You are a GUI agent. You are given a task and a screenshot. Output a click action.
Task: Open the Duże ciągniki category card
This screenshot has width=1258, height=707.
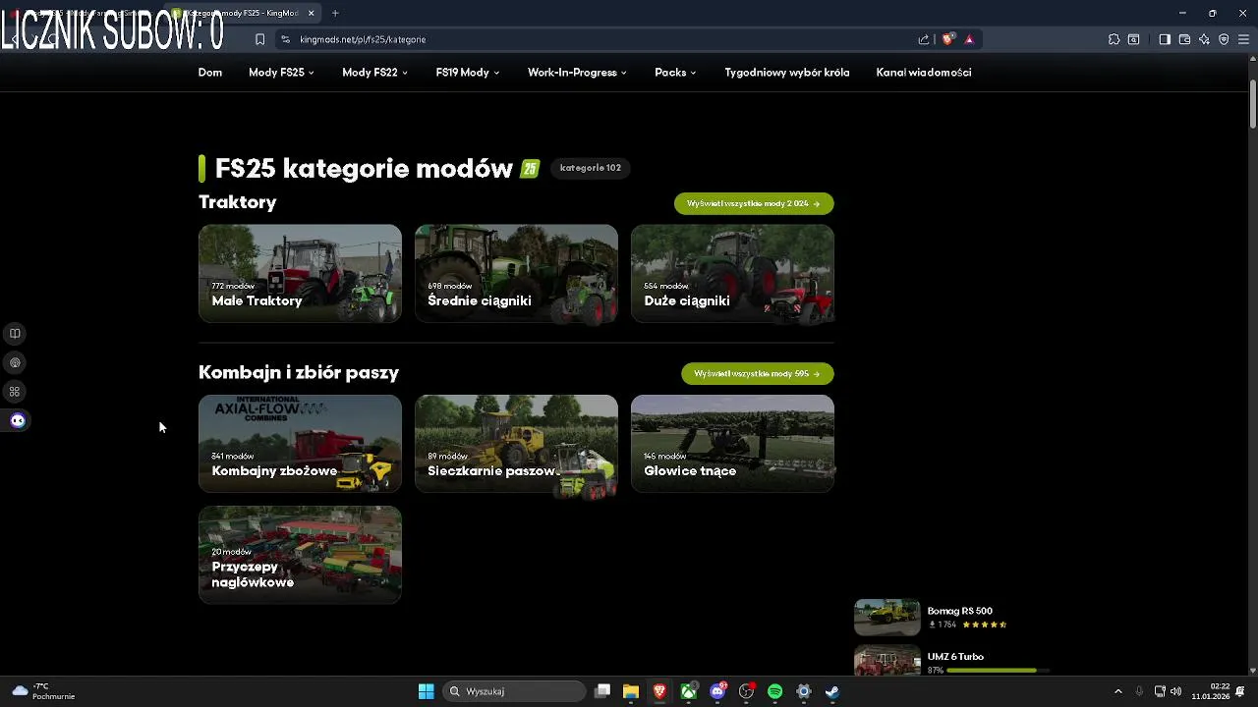click(732, 273)
